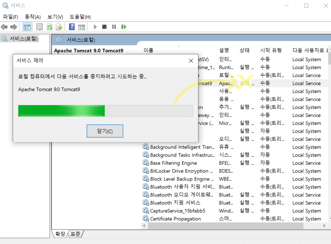
Task: Maximize the 서비스 window
Action: [306, 6]
